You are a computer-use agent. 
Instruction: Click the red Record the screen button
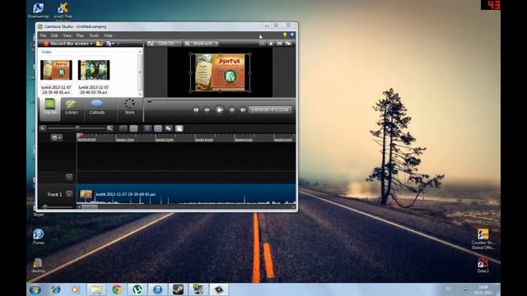tap(67, 44)
